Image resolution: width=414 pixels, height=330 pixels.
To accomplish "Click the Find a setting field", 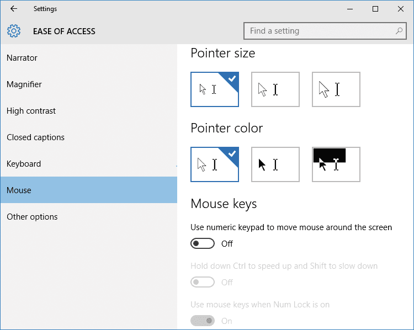I will 320,31.
